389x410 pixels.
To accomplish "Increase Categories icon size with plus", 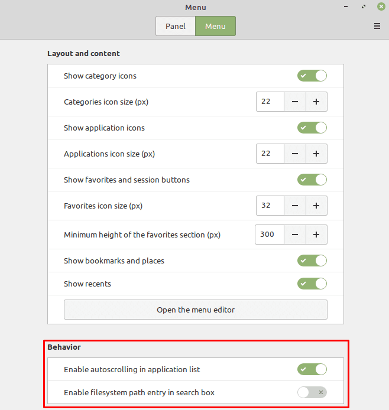I will click(x=316, y=102).
